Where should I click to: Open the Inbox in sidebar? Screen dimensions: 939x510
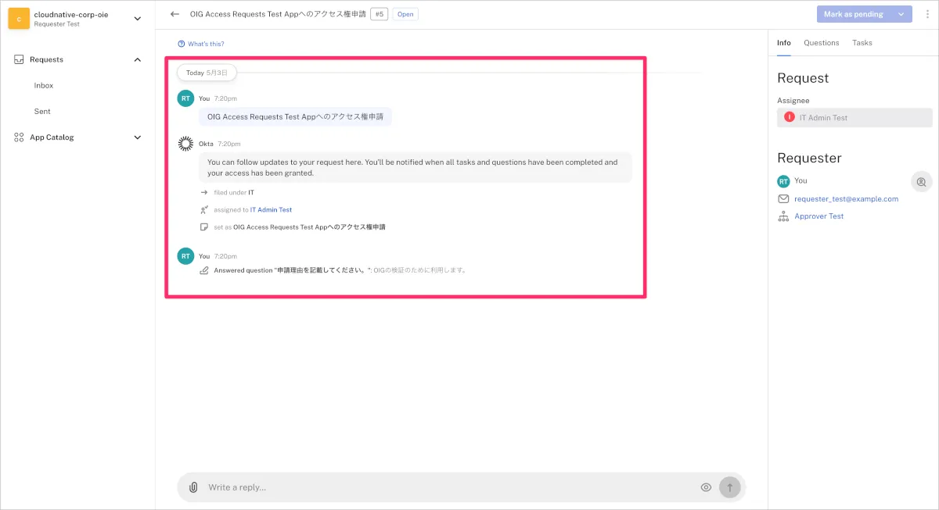click(x=44, y=86)
